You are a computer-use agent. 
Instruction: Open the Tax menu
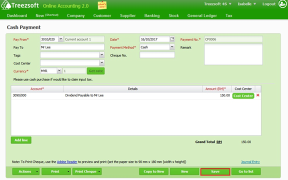point(229,15)
